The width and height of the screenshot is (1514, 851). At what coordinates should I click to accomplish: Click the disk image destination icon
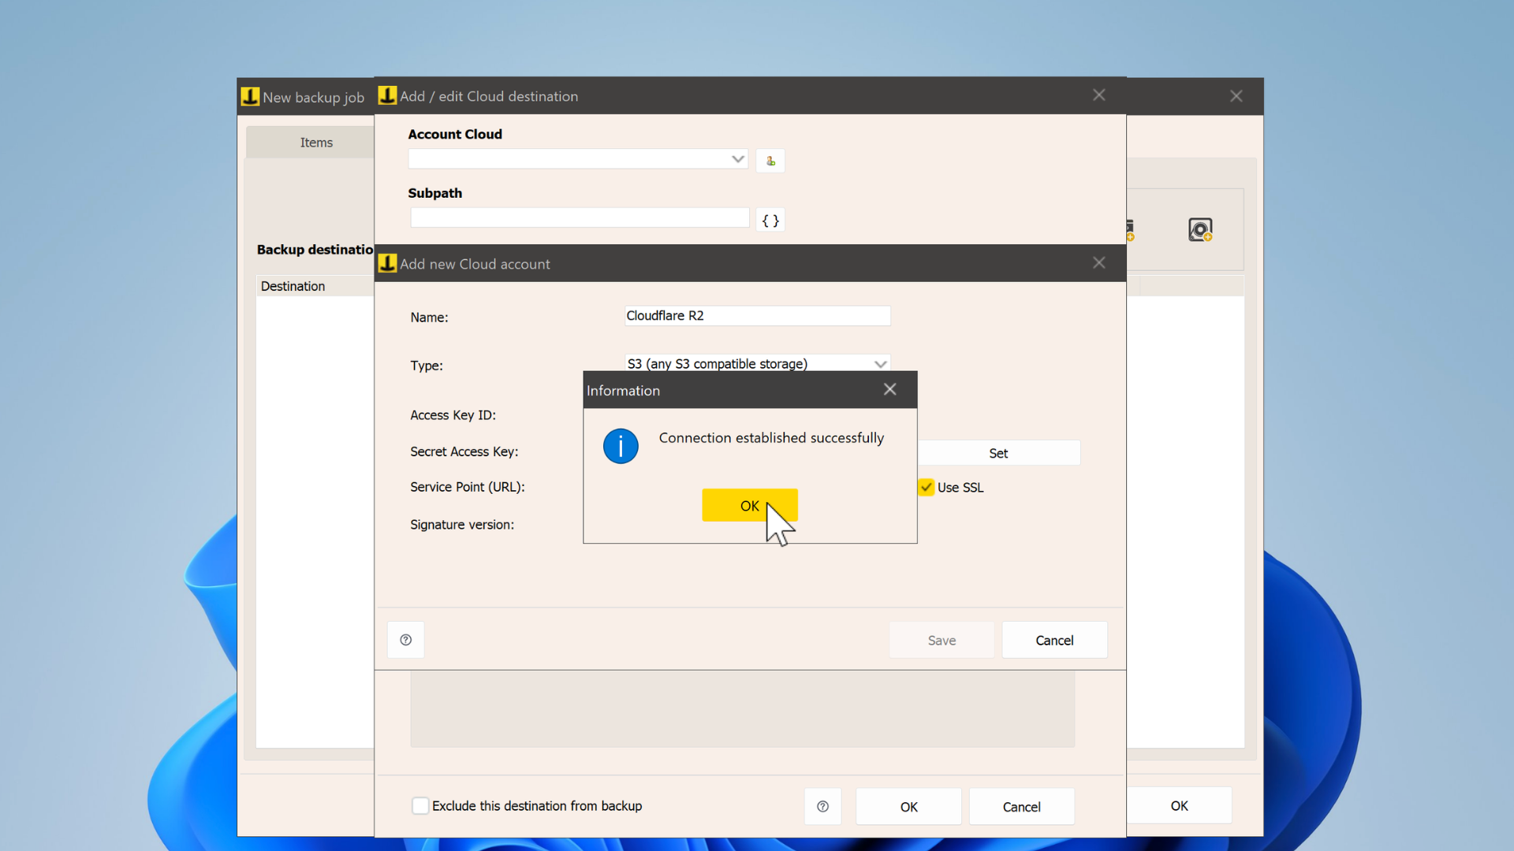click(1200, 230)
